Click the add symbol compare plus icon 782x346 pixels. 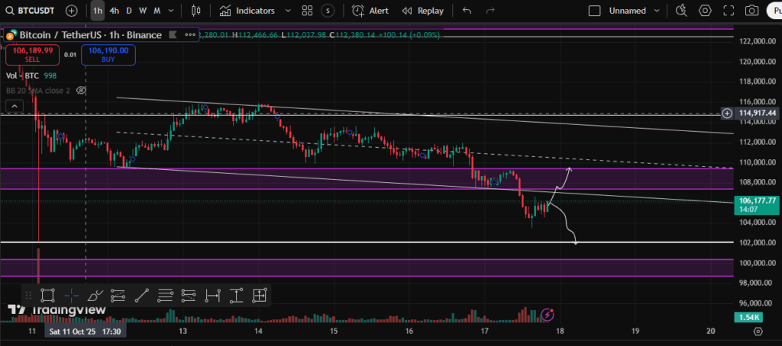pyautogui.click(x=71, y=11)
